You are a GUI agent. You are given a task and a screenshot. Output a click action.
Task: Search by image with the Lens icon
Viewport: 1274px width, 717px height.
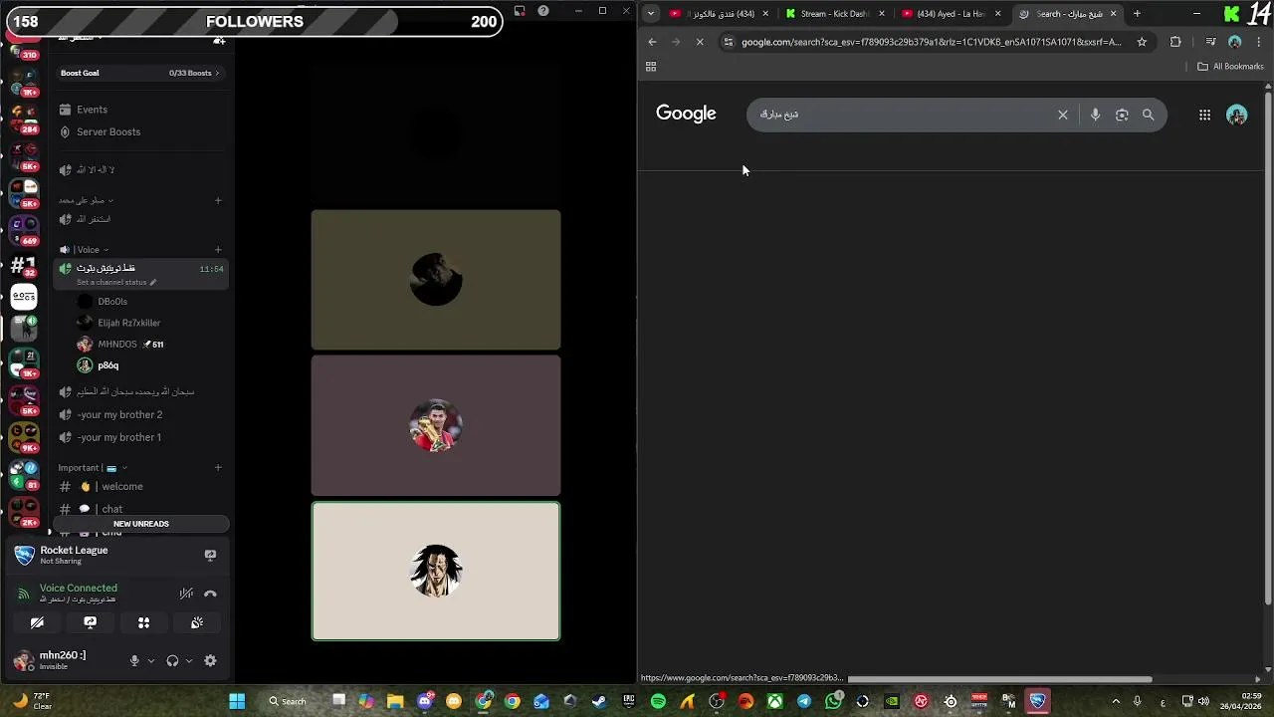click(1122, 115)
